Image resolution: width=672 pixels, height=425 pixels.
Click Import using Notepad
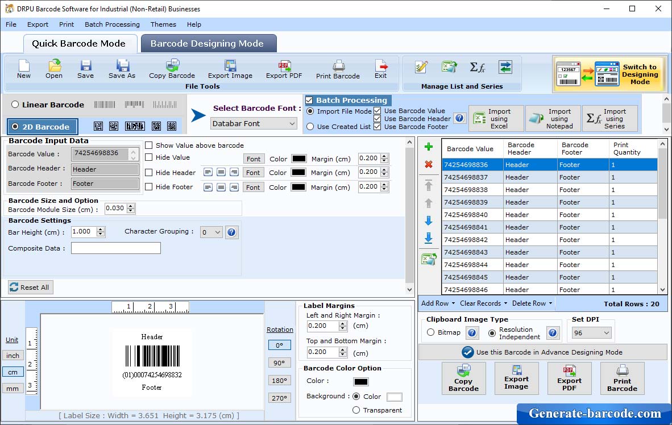[x=553, y=118]
